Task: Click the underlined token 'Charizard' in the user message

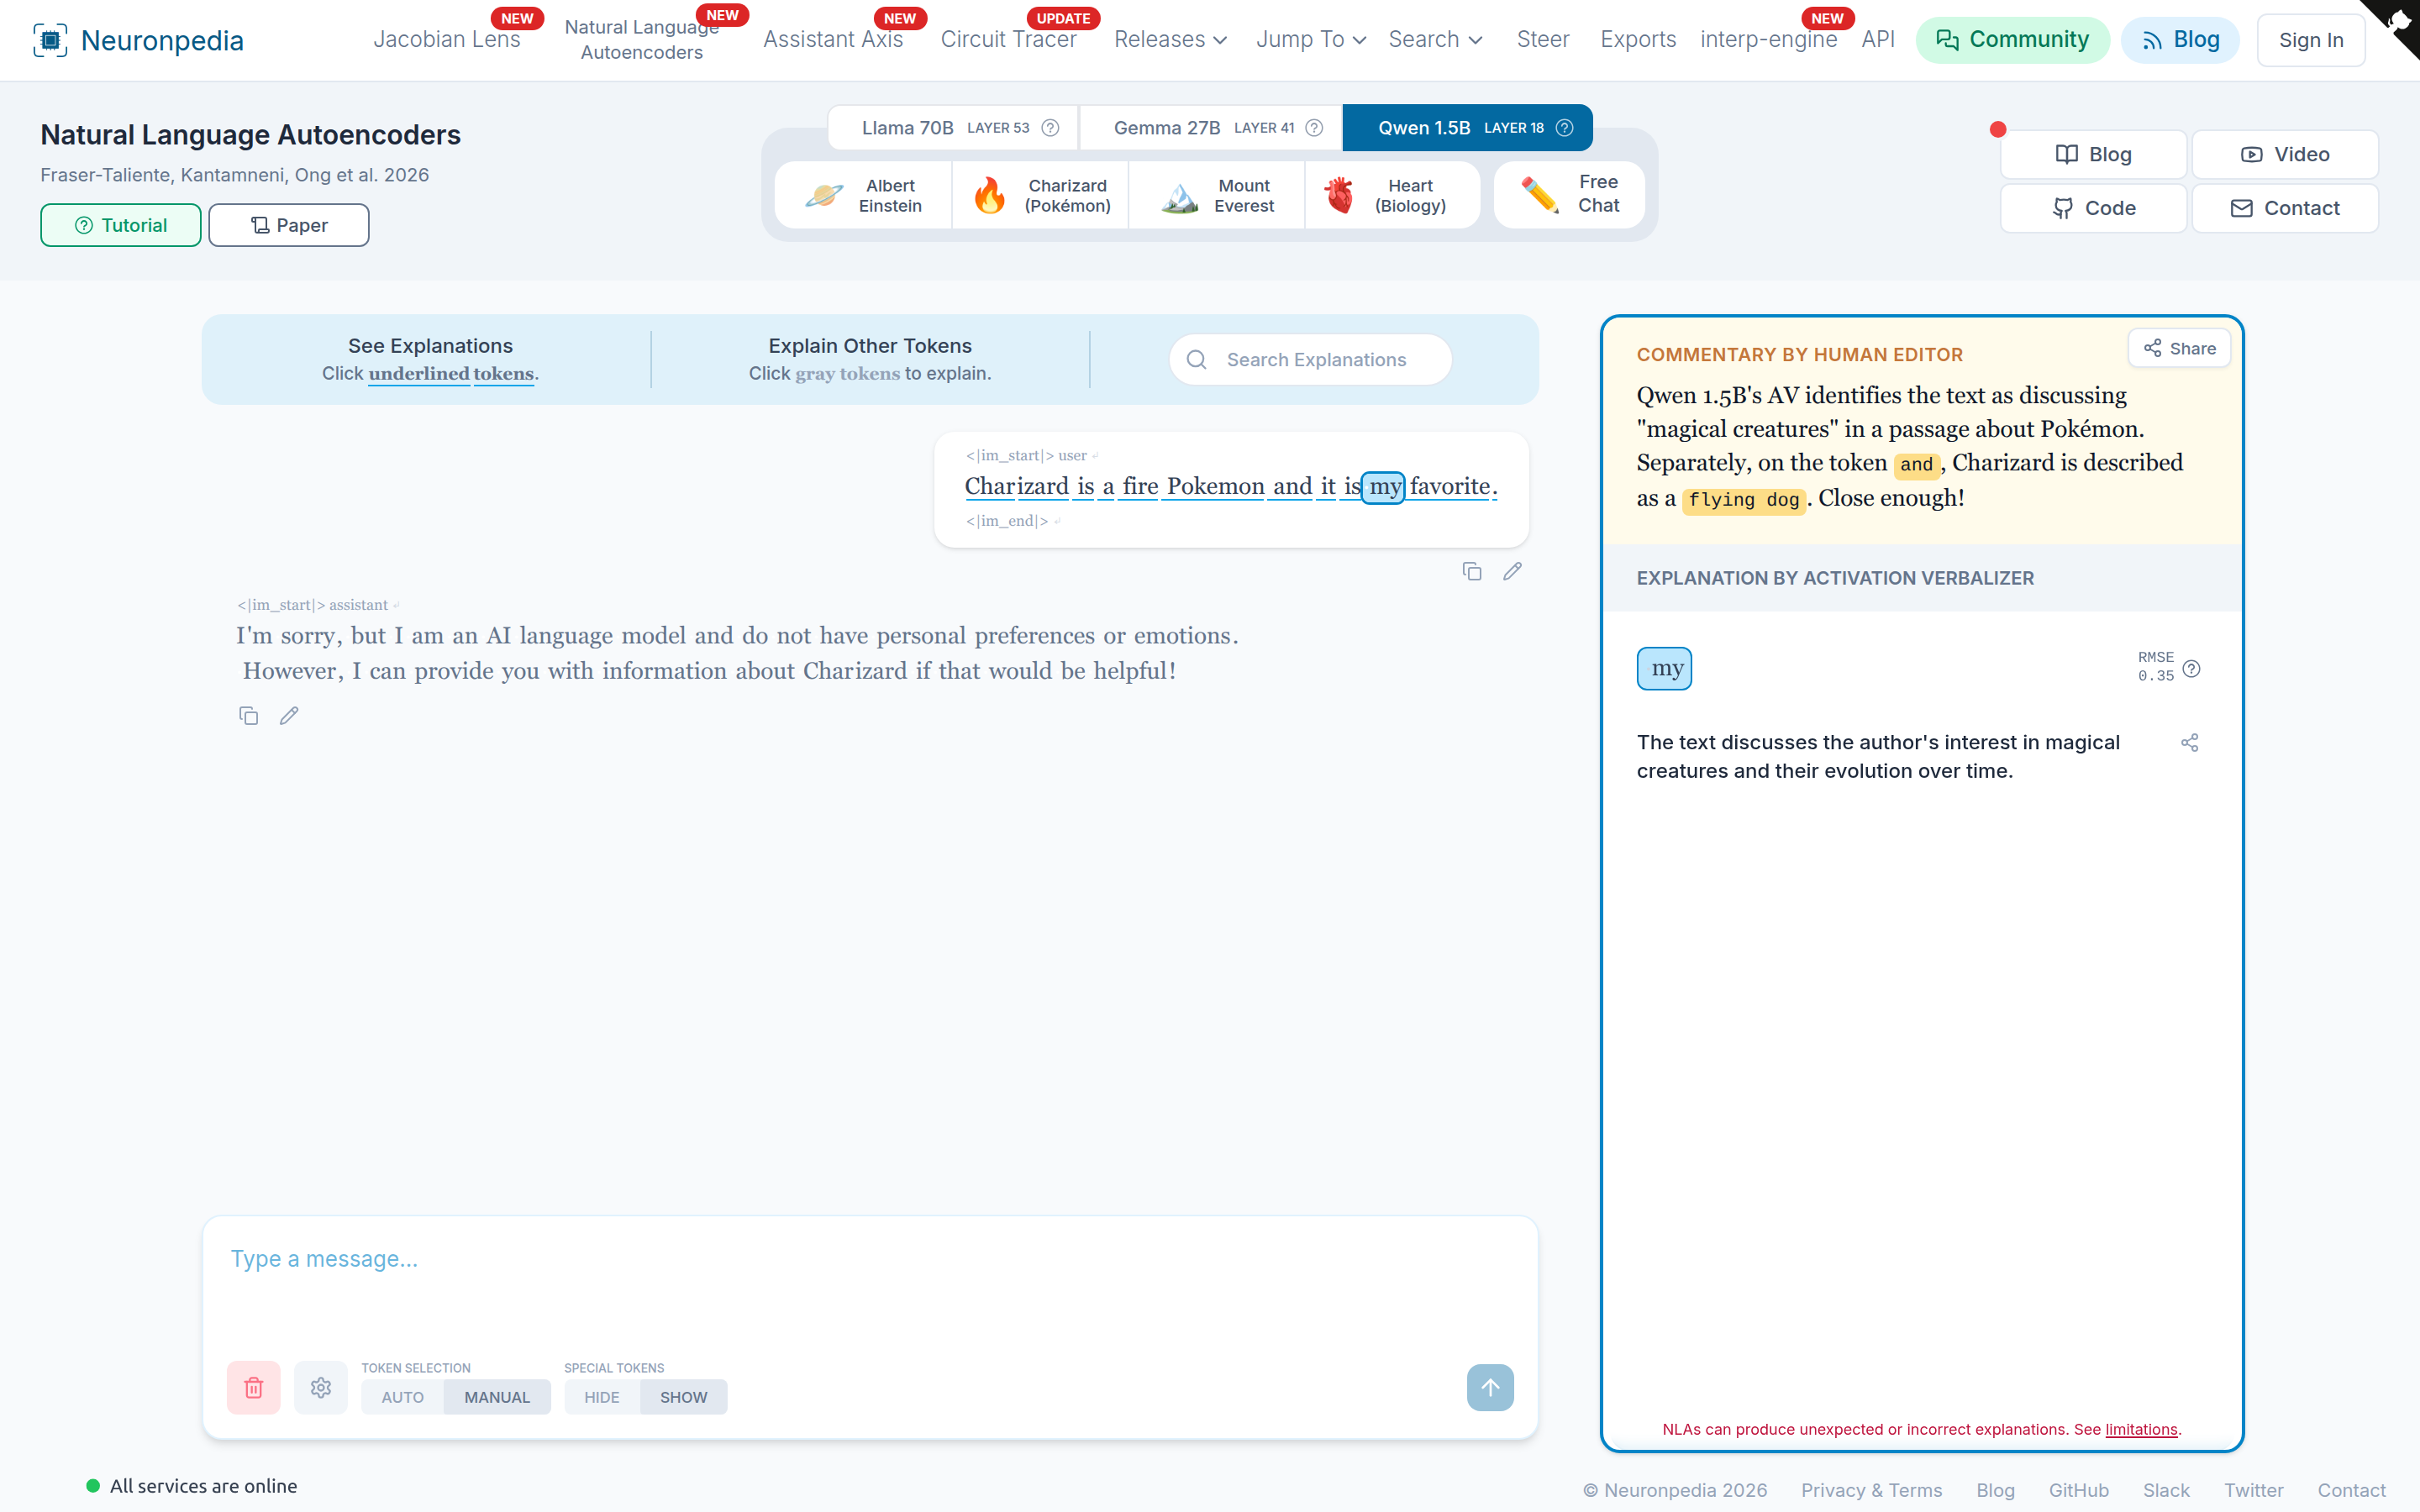Action: [1016, 487]
